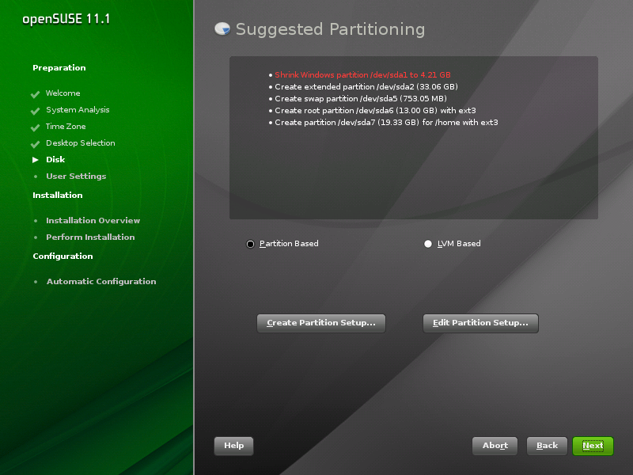633x475 pixels.
Task: Open Edit Partition Setup dialog
Action: coord(480,323)
